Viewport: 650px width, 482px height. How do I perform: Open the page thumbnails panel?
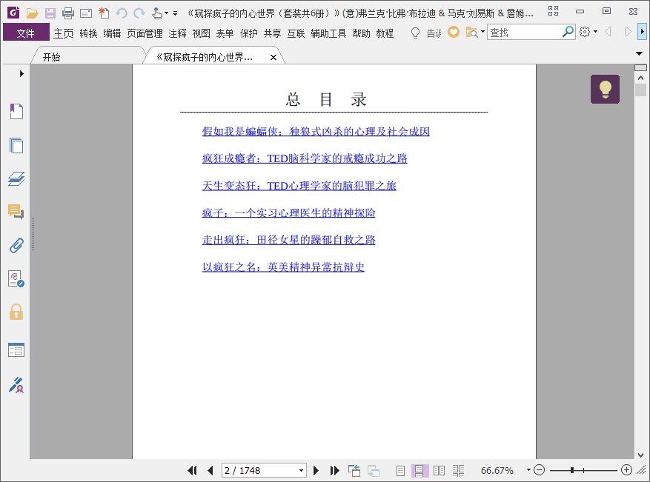pyautogui.click(x=16, y=145)
